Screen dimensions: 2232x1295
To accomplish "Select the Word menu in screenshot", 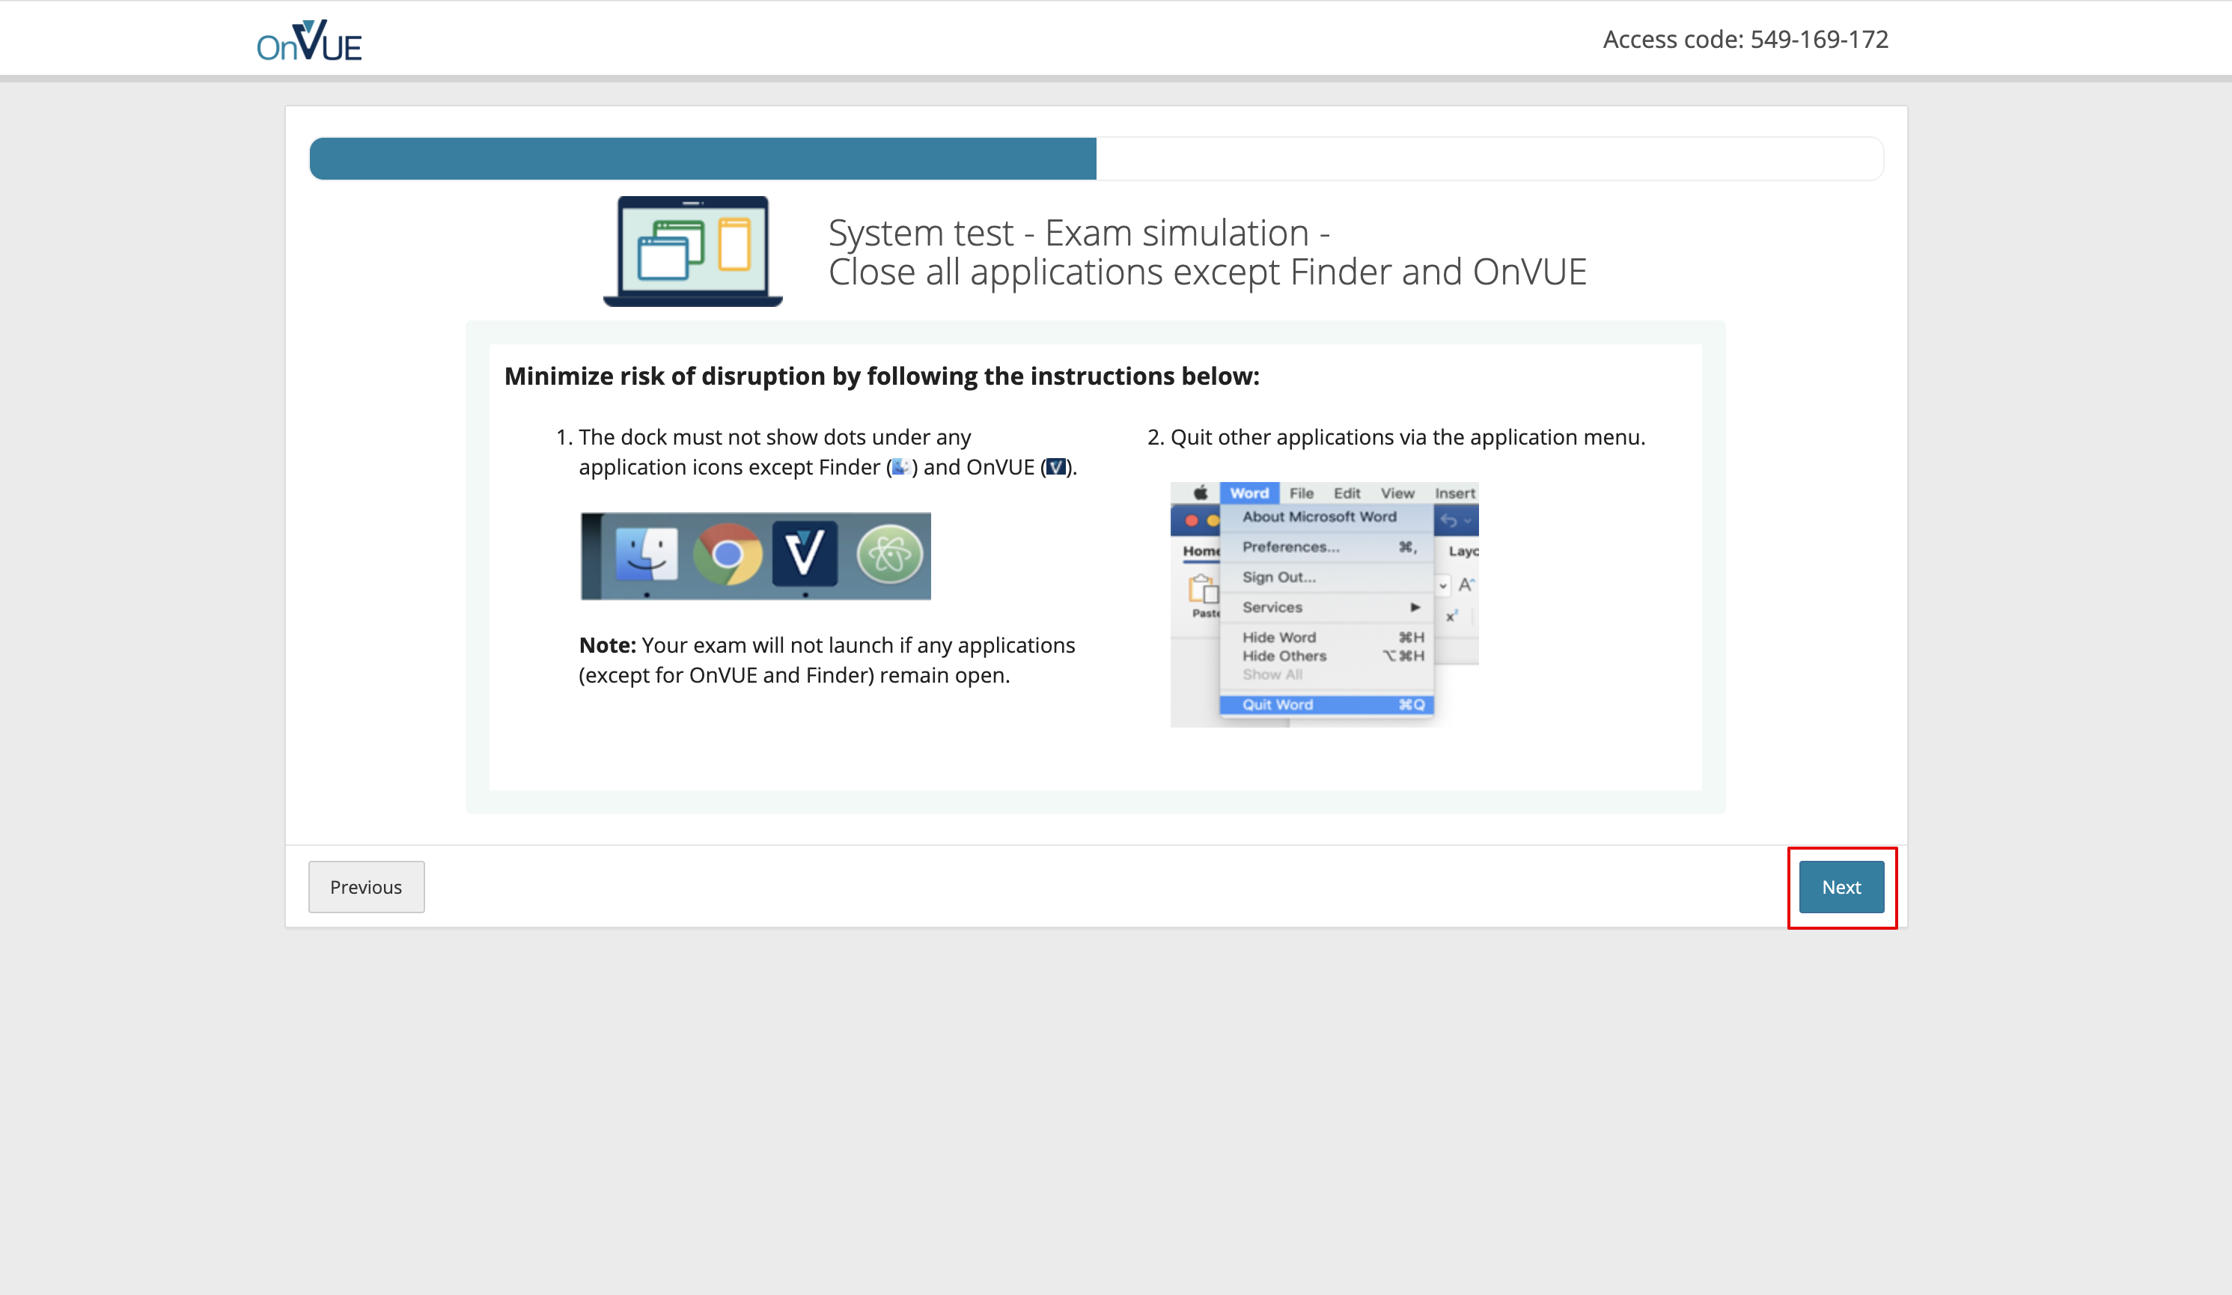I will tap(1248, 493).
